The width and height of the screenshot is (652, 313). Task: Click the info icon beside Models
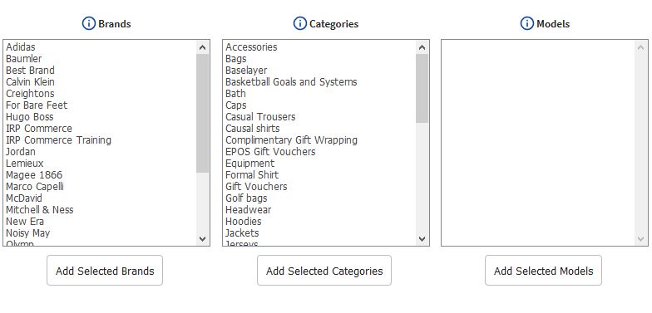pyautogui.click(x=527, y=23)
